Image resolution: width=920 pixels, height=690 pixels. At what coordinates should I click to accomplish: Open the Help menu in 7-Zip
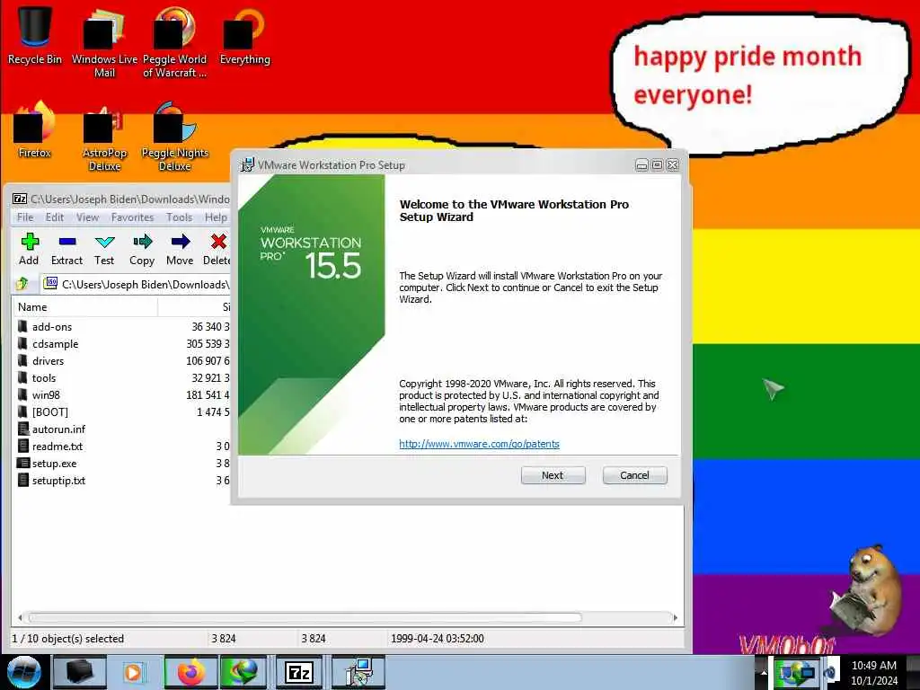tap(216, 217)
